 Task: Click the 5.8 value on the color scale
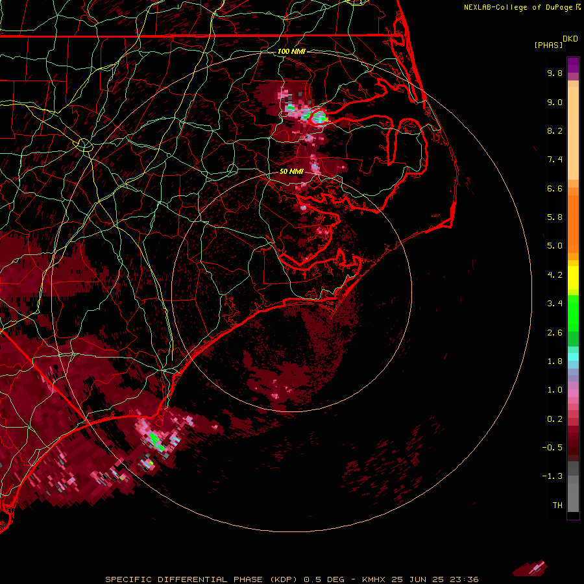coord(555,217)
